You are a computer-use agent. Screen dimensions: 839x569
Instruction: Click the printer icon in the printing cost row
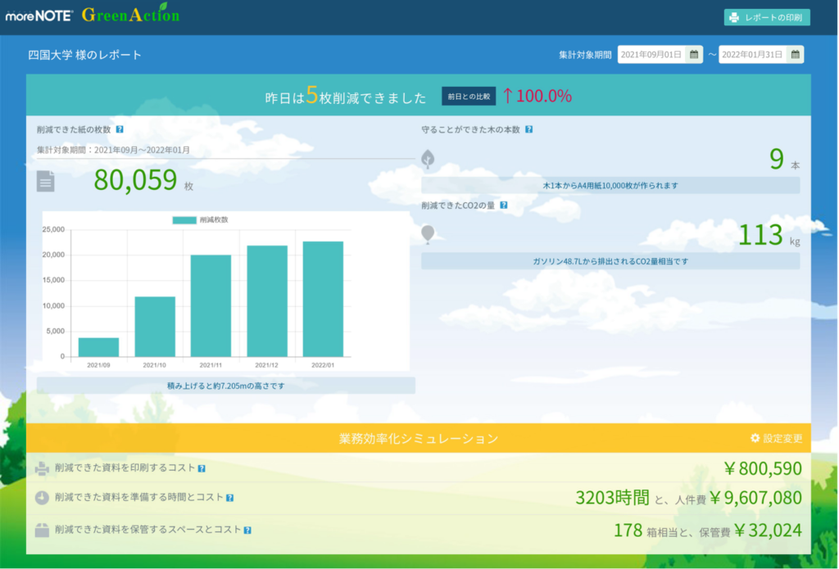[41, 467]
